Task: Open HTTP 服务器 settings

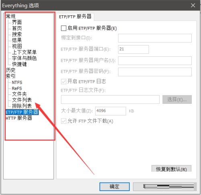Action: [x=19, y=118]
